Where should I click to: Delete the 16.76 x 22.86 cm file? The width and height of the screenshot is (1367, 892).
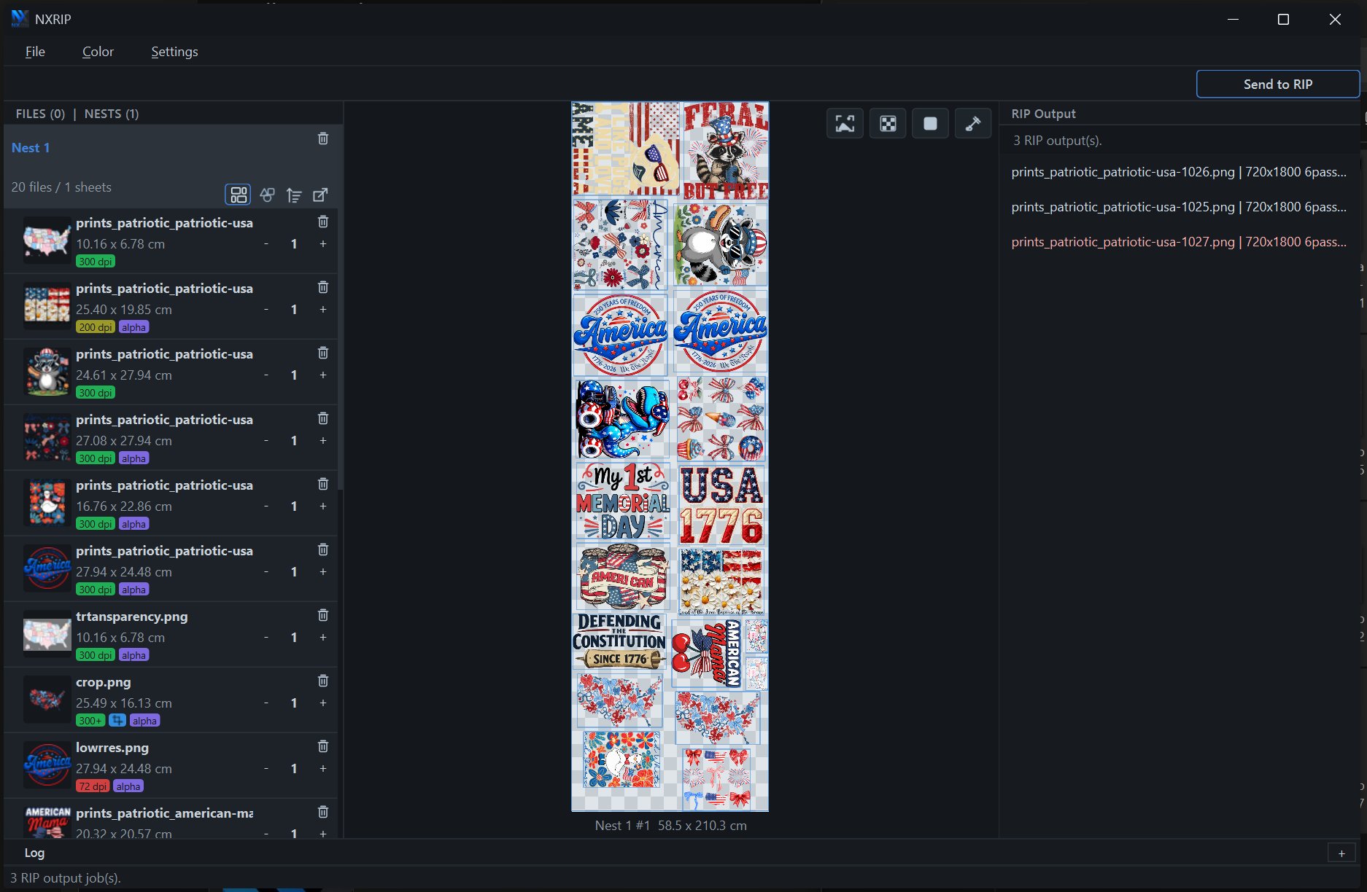click(x=323, y=484)
